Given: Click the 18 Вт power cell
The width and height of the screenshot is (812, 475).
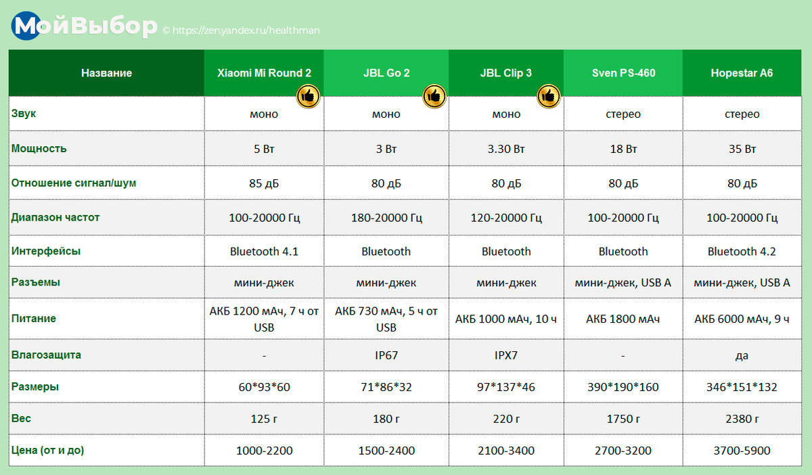Looking at the screenshot, I should [x=623, y=149].
